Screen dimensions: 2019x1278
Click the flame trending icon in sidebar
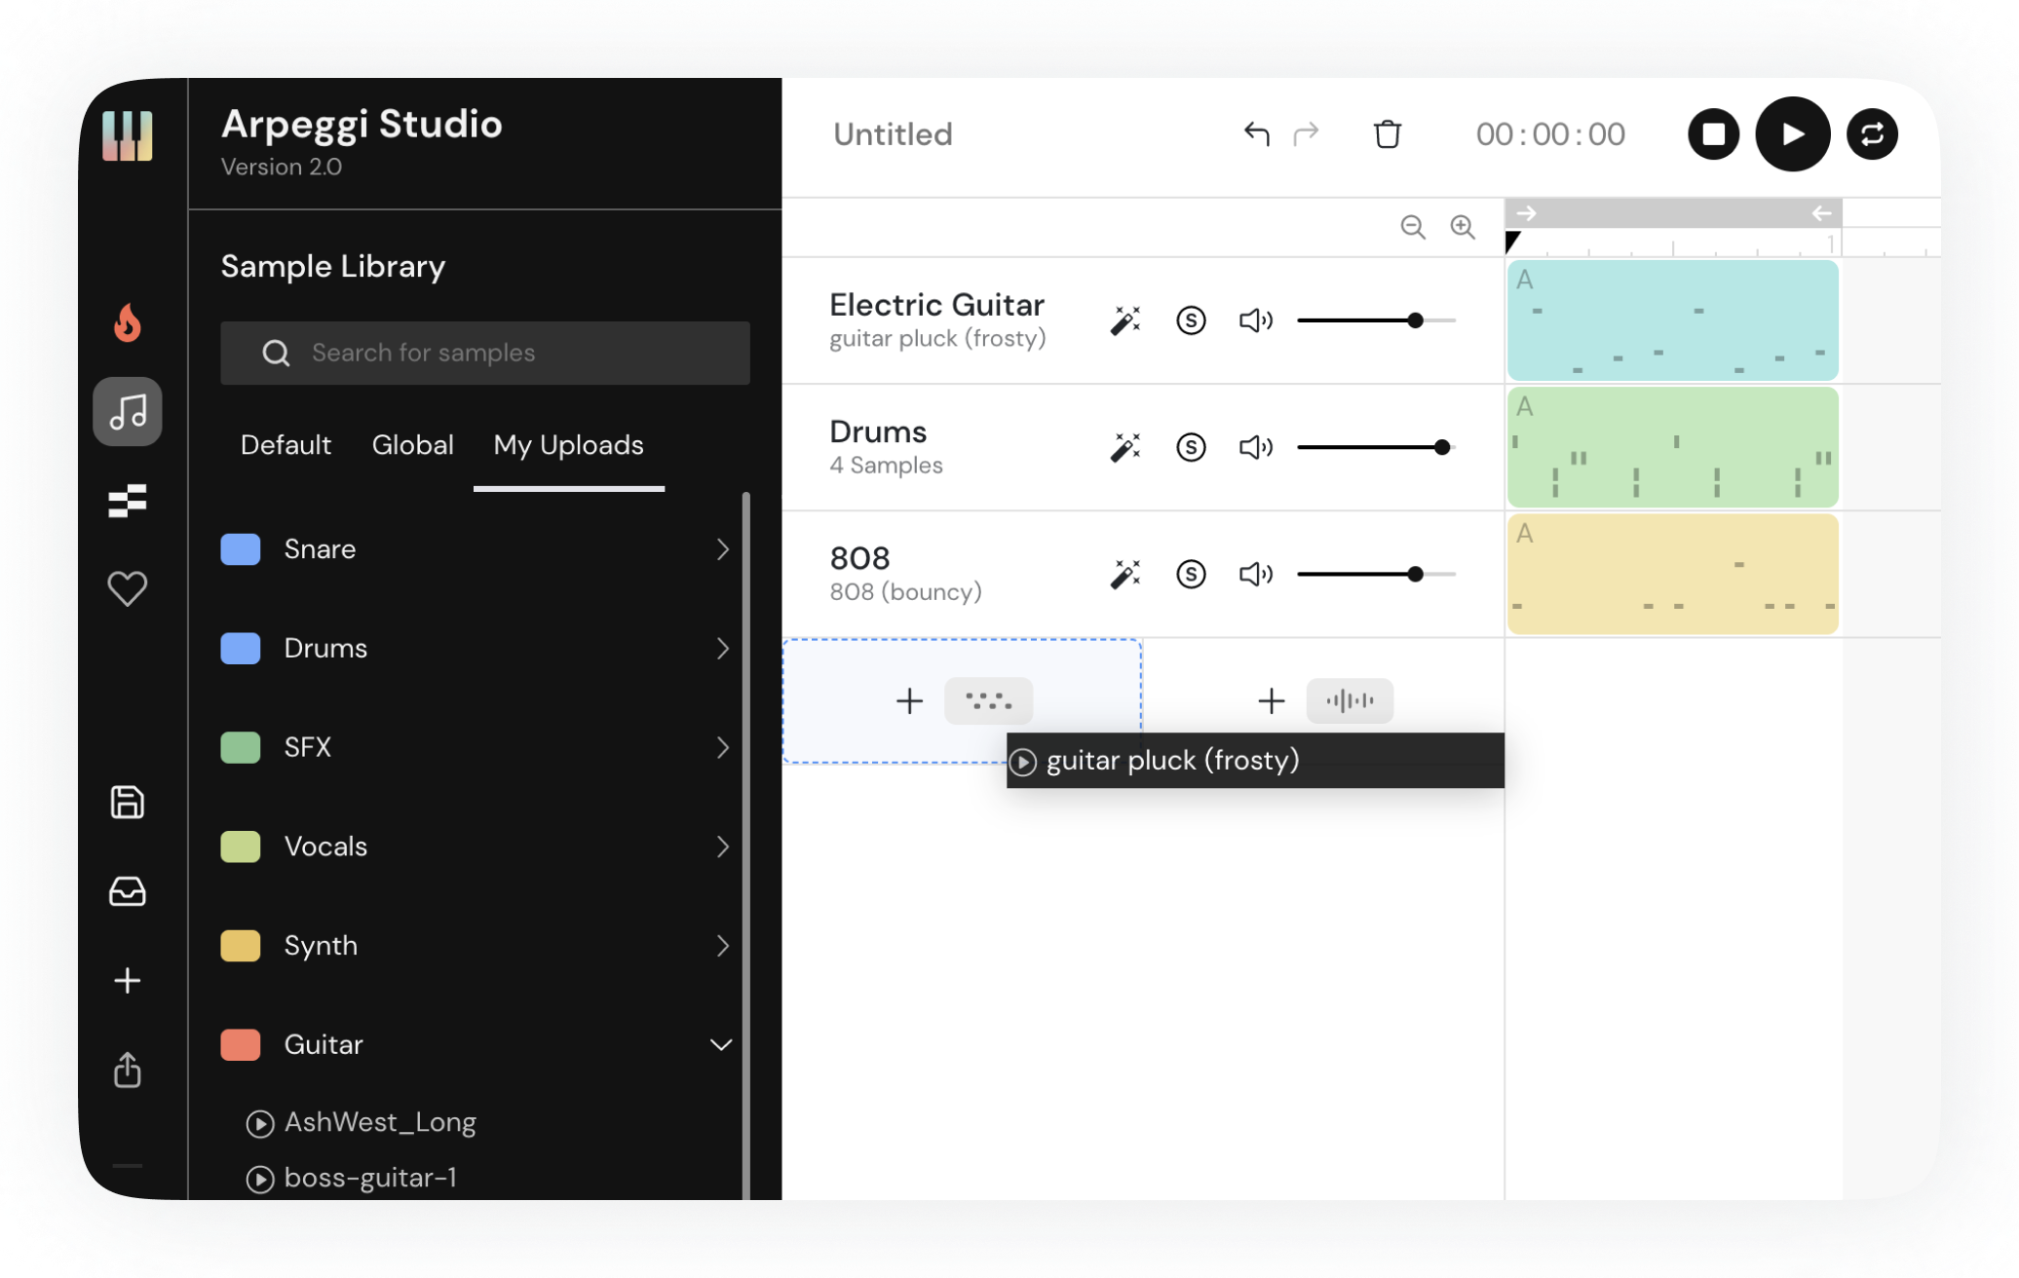pos(128,322)
